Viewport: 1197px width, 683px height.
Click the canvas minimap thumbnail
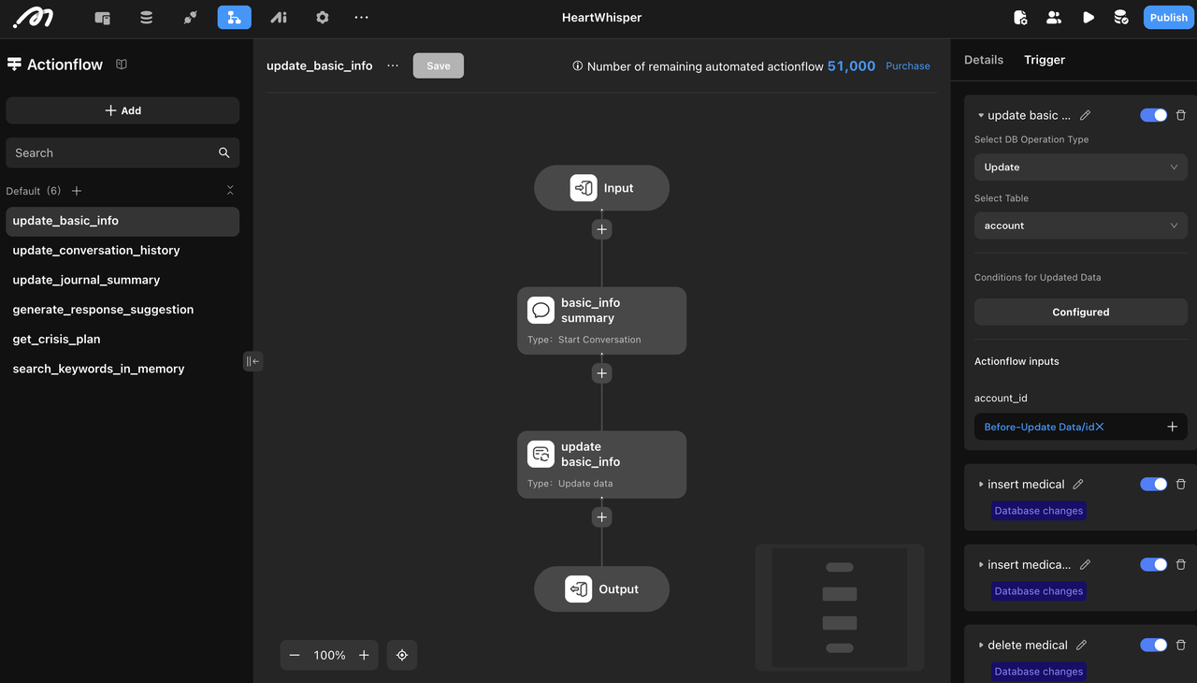[840, 607]
